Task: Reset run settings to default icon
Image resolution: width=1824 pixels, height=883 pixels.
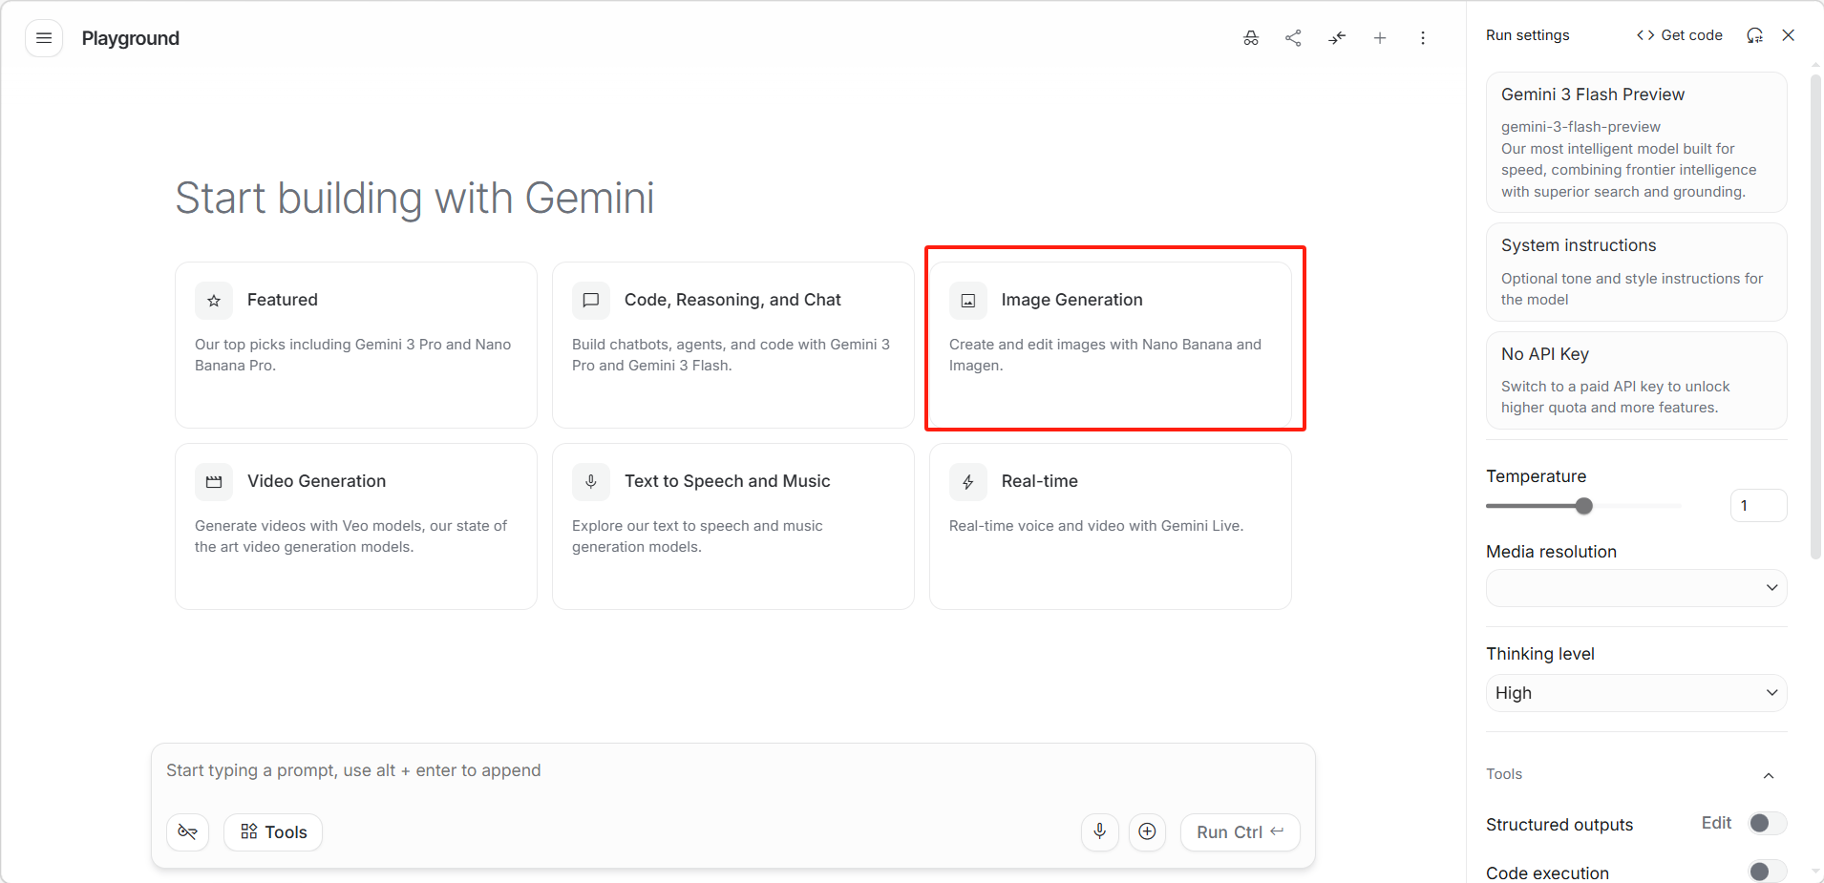Action: click(1754, 35)
